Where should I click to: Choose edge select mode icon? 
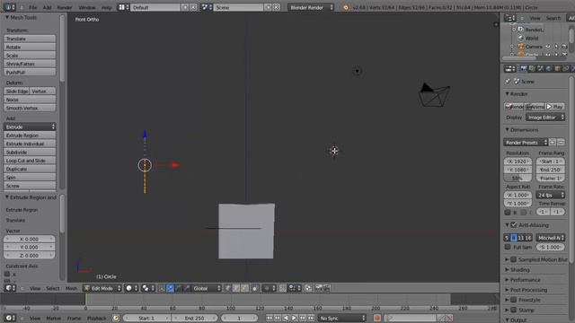[235, 288]
